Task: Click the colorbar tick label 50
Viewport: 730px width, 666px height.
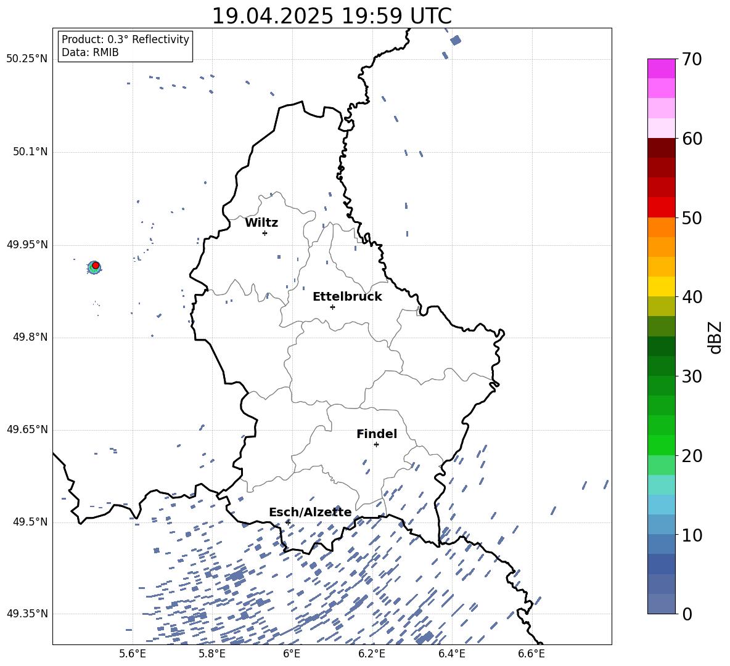Action: click(x=692, y=217)
